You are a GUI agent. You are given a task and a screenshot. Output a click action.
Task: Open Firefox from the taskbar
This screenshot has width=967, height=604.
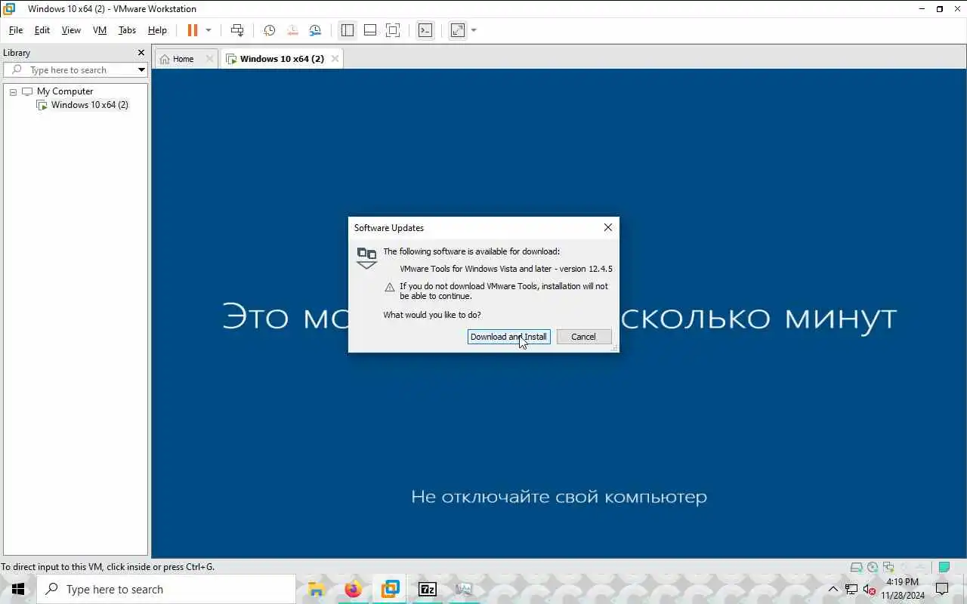click(353, 589)
